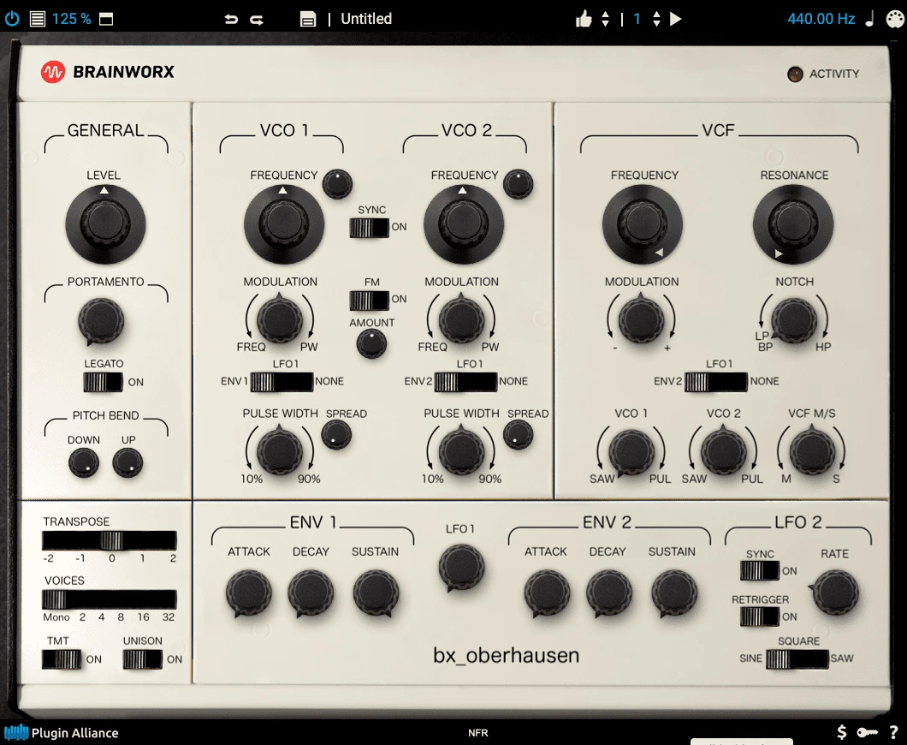Toggle the plugin power bypass icon
This screenshot has height=745, width=907.
pyautogui.click(x=12, y=19)
